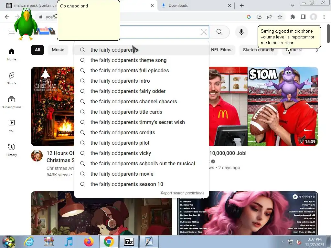Viewport: 331px width, 248px height.
Task: Open the Chrome profile avatar
Action: click(x=314, y=17)
